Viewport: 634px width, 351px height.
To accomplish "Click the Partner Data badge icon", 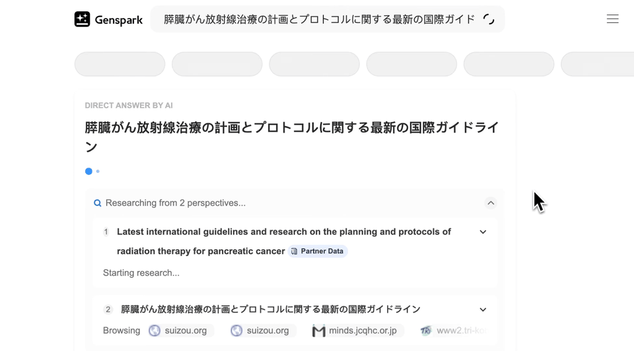I will click(295, 251).
